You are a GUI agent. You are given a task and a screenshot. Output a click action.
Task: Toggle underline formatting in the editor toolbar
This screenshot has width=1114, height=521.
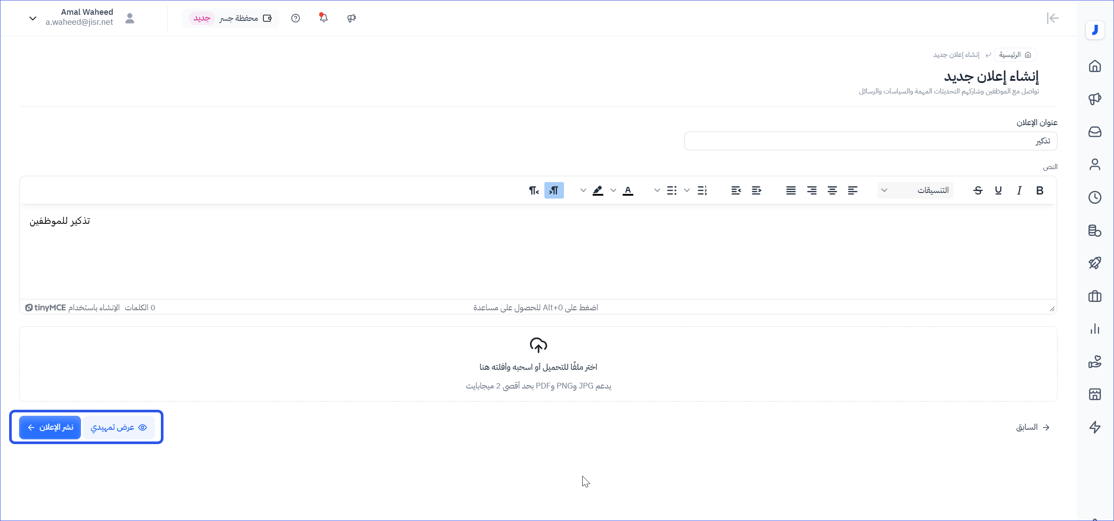point(998,190)
